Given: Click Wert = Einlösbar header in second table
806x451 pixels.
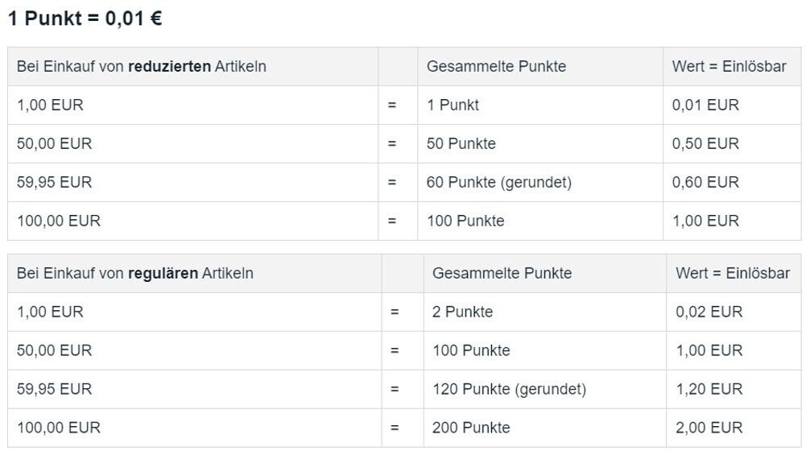Looking at the screenshot, I should 734,273.
